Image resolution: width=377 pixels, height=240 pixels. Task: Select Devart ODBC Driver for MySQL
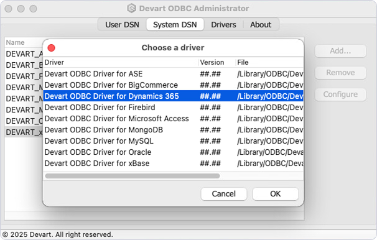tap(173, 141)
